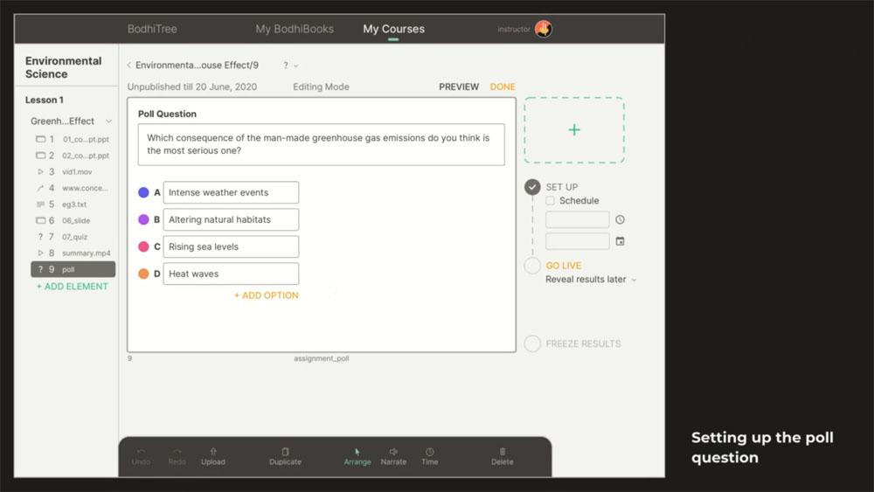Click the schedule clock time icon
874x492 pixels.
[620, 220]
